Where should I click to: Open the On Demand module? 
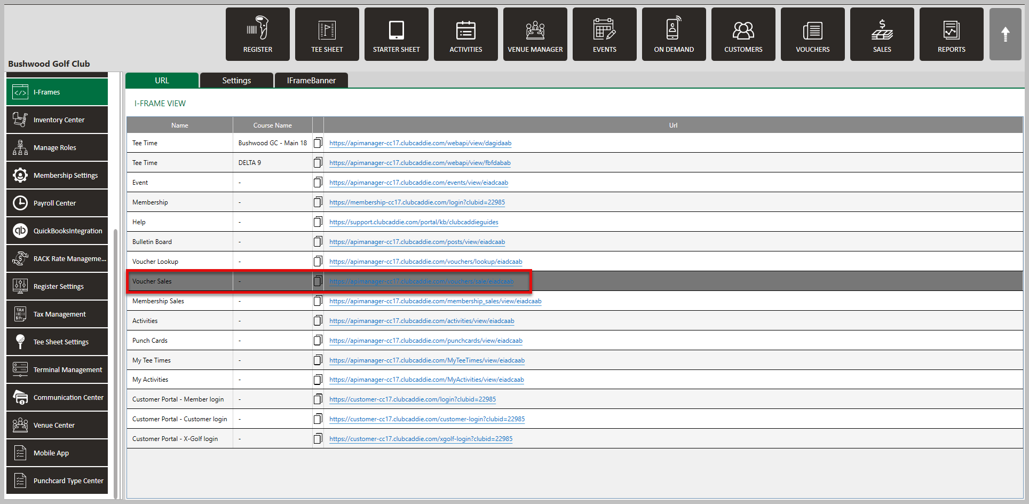(674, 34)
